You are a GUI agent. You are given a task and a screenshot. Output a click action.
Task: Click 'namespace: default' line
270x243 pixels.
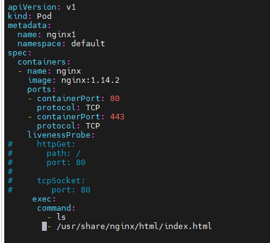tap(61, 44)
